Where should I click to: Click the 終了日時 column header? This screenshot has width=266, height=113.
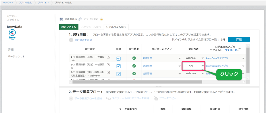pos(243,109)
